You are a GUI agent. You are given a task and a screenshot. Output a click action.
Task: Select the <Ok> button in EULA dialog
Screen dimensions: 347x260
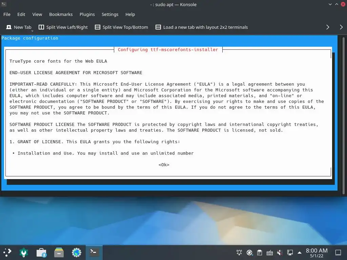pyautogui.click(x=164, y=165)
